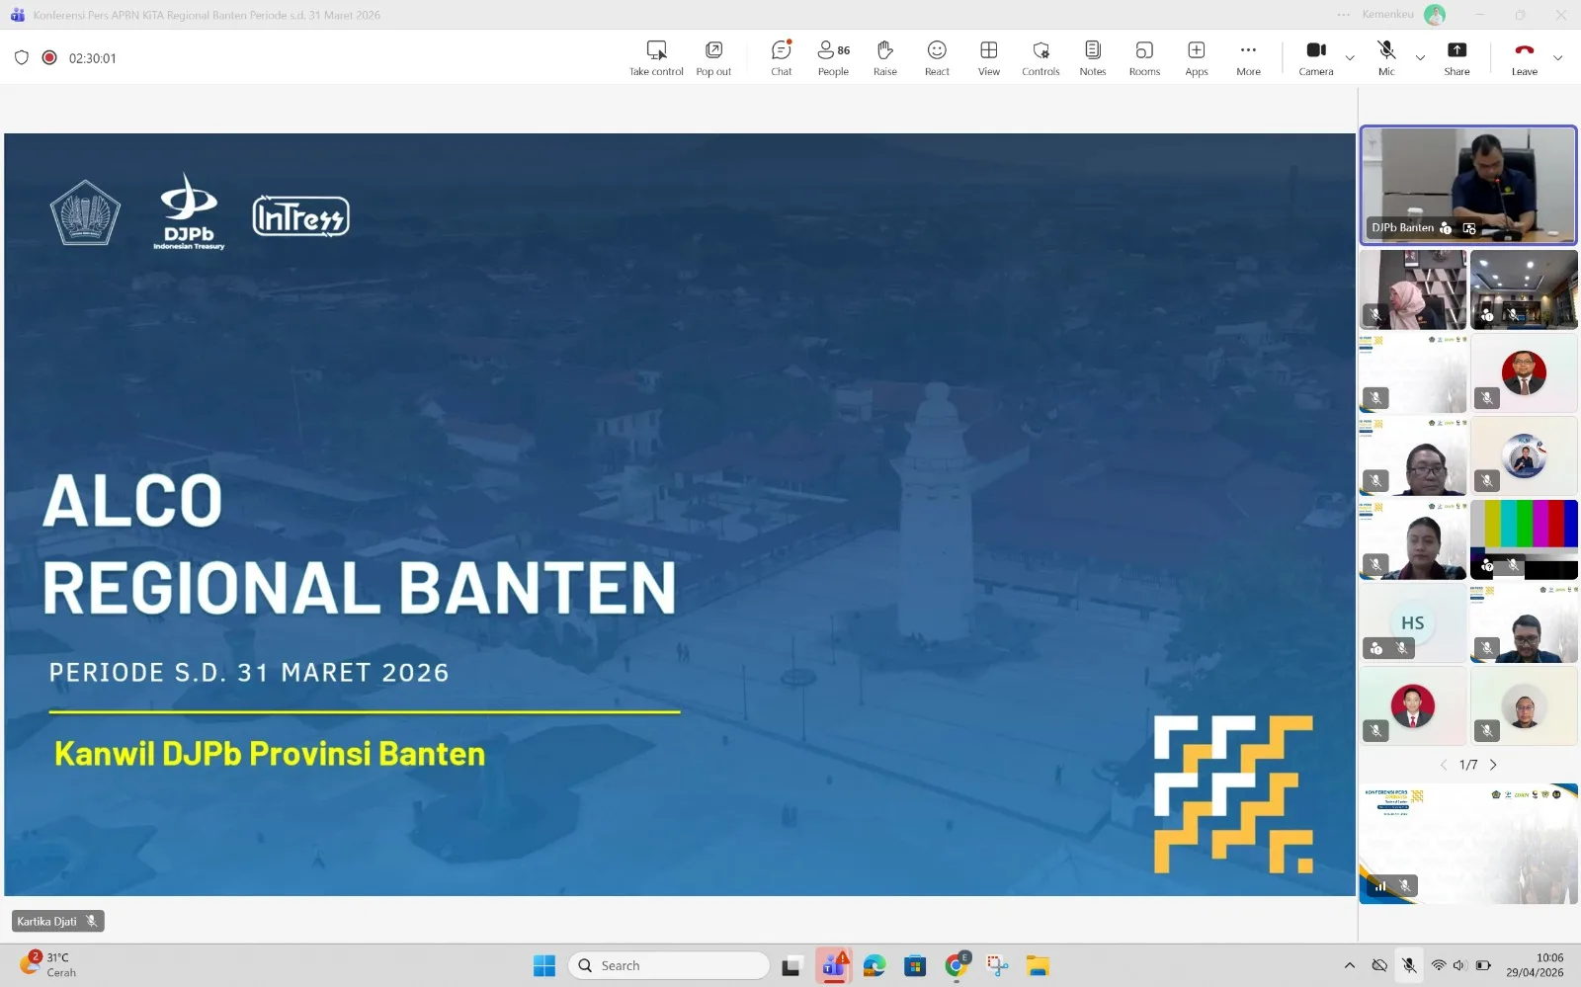
Task: Expand the Mic options dropdown arrow
Action: coord(1420,58)
